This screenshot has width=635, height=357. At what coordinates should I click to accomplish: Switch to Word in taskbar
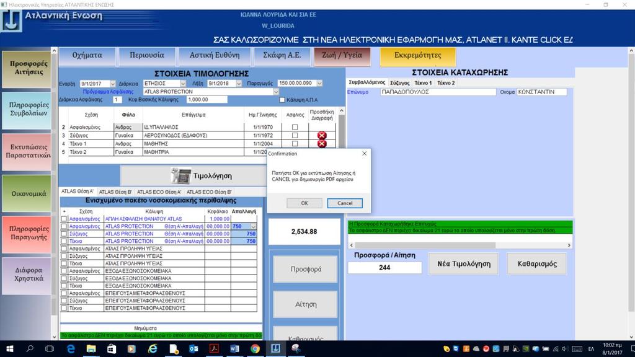[x=234, y=348]
